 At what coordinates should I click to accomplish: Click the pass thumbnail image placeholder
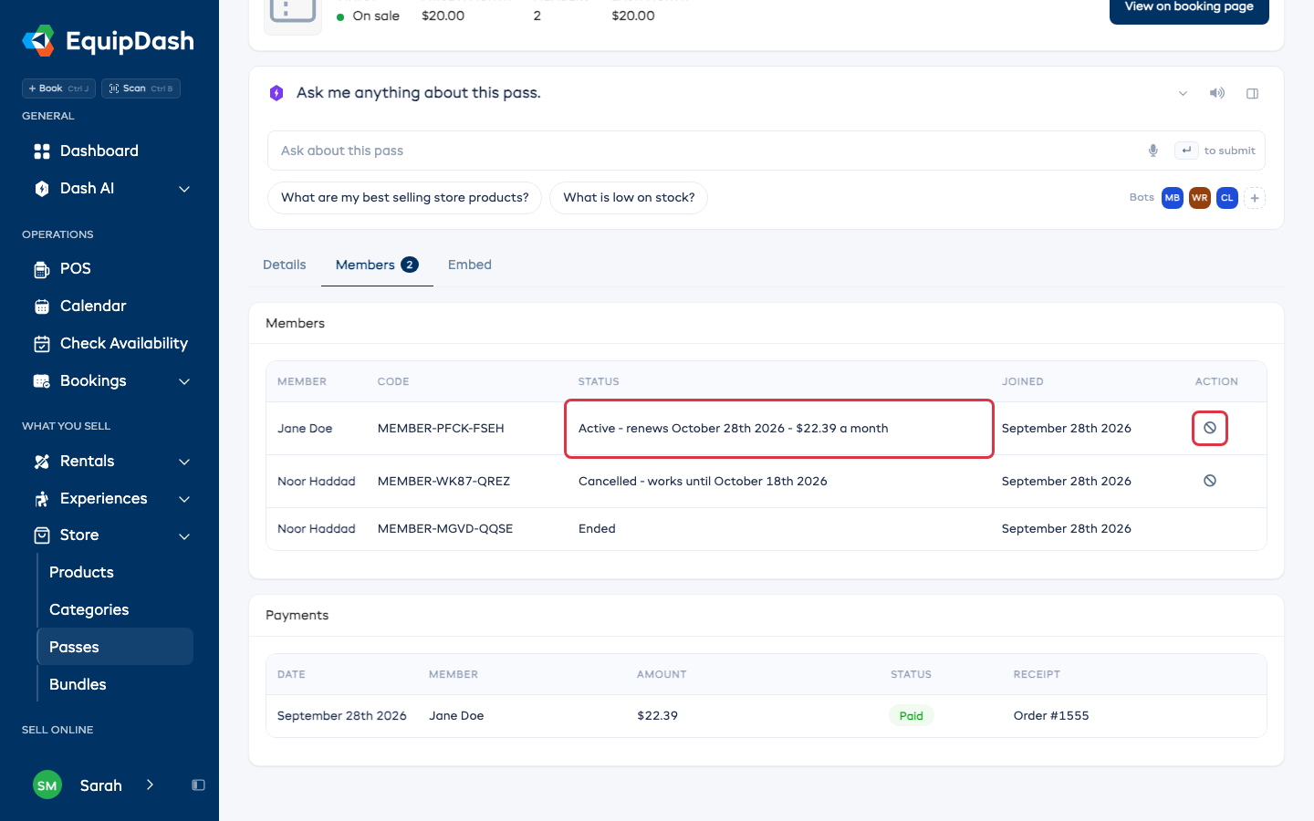click(293, 13)
